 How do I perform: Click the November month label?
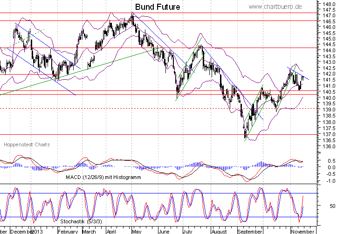pyautogui.click(x=303, y=232)
